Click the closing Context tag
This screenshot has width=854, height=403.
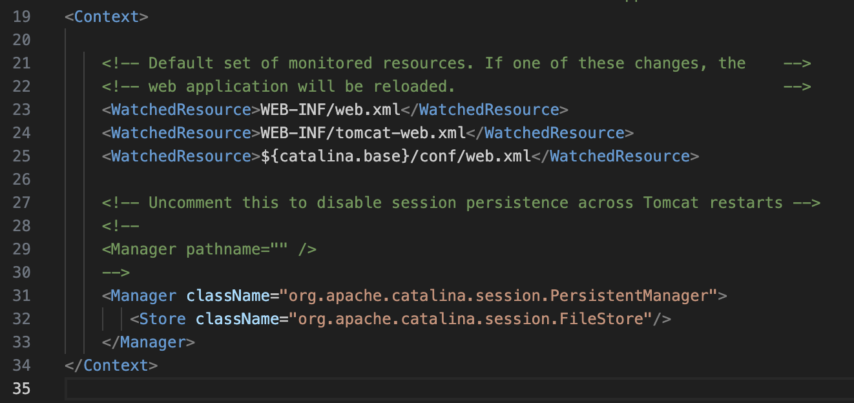(111, 366)
